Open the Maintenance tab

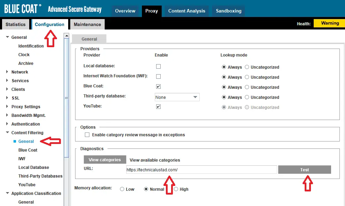coord(87,24)
